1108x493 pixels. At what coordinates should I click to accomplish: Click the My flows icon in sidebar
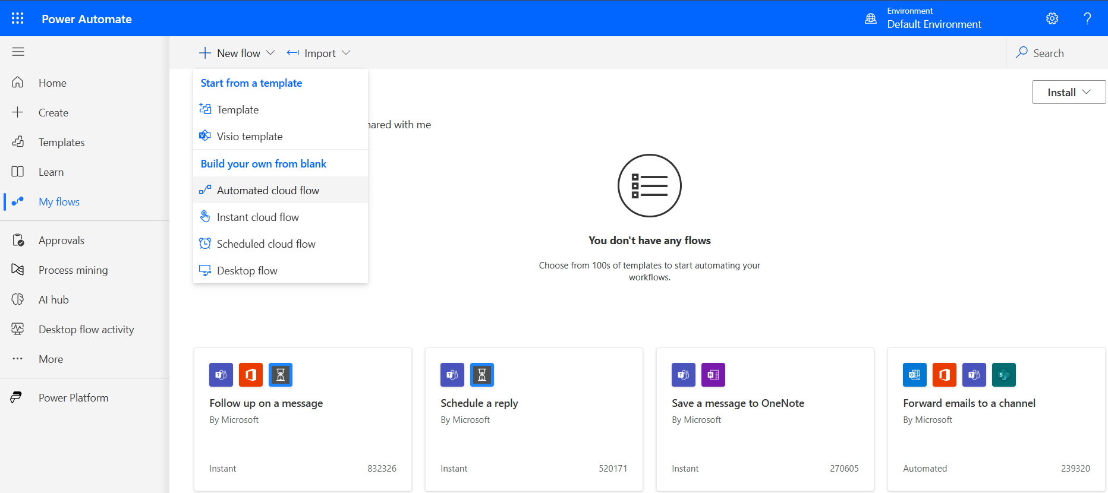18,201
